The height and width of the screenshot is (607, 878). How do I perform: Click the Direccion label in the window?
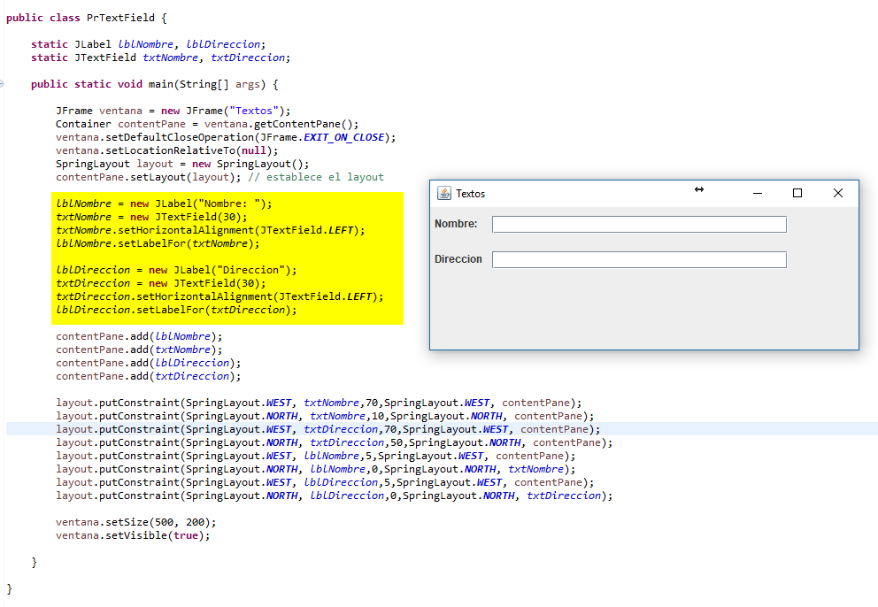(x=458, y=259)
